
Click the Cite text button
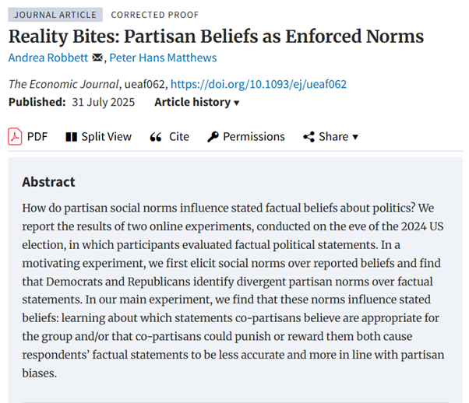pos(179,137)
